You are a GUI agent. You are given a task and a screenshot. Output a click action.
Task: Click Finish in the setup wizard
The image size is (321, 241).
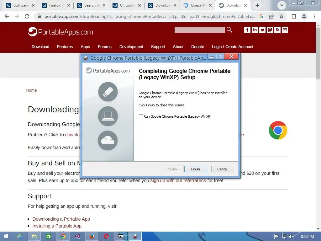click(196, 169)
